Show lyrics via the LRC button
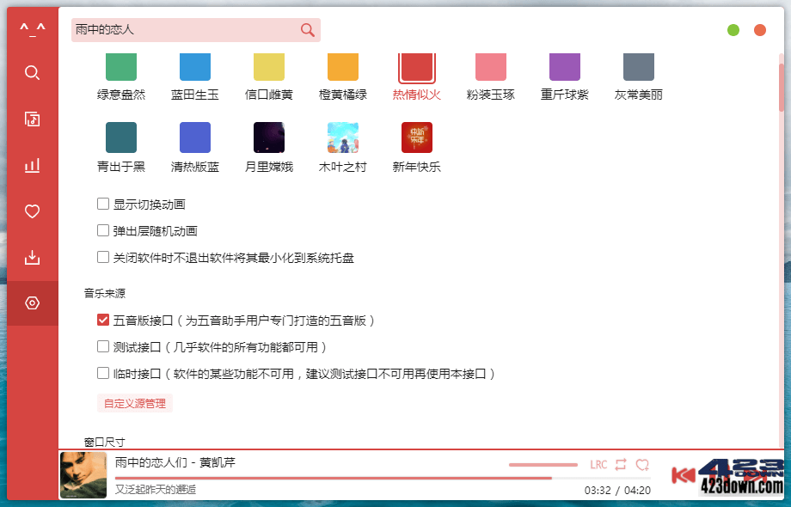 [x=598, y=464]
